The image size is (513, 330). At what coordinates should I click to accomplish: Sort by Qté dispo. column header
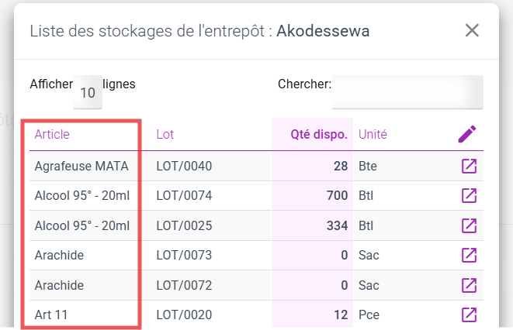318,134
